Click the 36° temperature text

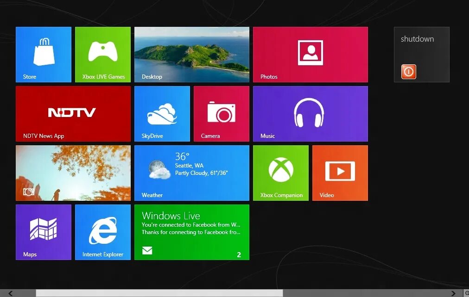click(182, 156)
